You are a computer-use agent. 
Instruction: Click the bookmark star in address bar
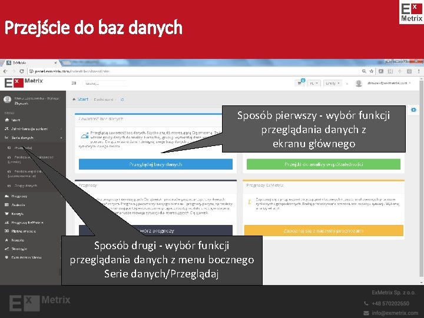pyautogui.click(x=372, y=71)
